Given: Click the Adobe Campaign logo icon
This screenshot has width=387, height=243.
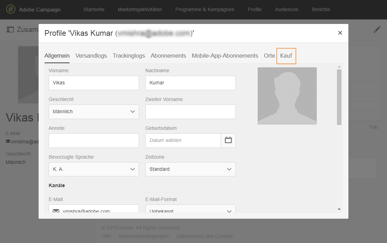Looking at the screenshot, I should [x=11, y=9].
